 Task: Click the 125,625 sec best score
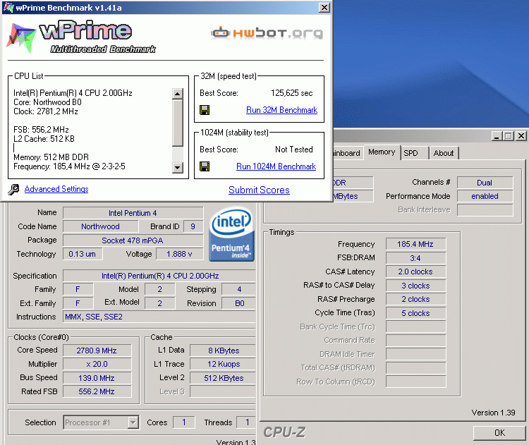tap(291, 93)
